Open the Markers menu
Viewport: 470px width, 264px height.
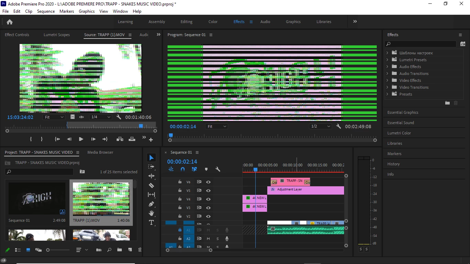pyautogui.click(x=67, y=11)
